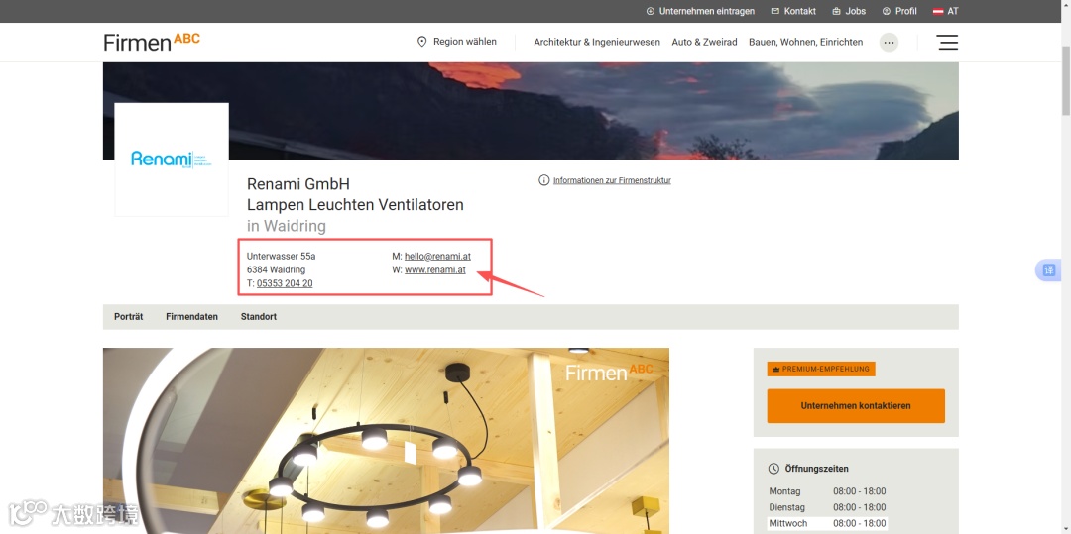Click the info icon beside Firmenstruktur
1071x534 pixels.
[543, 180]
